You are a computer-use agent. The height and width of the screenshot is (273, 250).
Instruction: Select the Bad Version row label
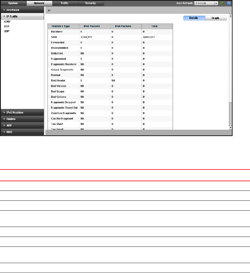click(58, 86)
